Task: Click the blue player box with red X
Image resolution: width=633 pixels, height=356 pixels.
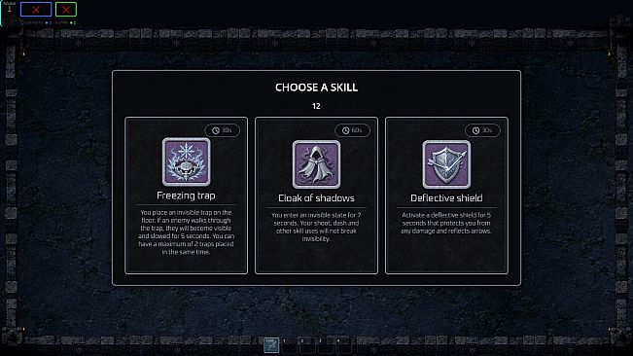Action: pos(36,10)
